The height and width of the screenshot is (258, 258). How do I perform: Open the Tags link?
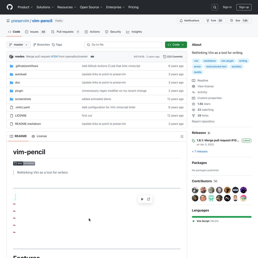[x=57, y=45]
